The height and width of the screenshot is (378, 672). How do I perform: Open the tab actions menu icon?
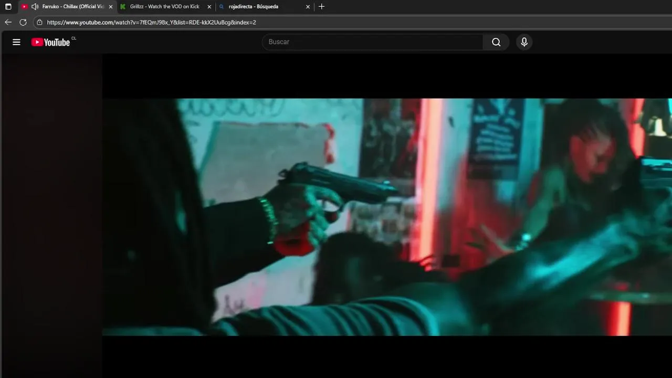[8, 7]
